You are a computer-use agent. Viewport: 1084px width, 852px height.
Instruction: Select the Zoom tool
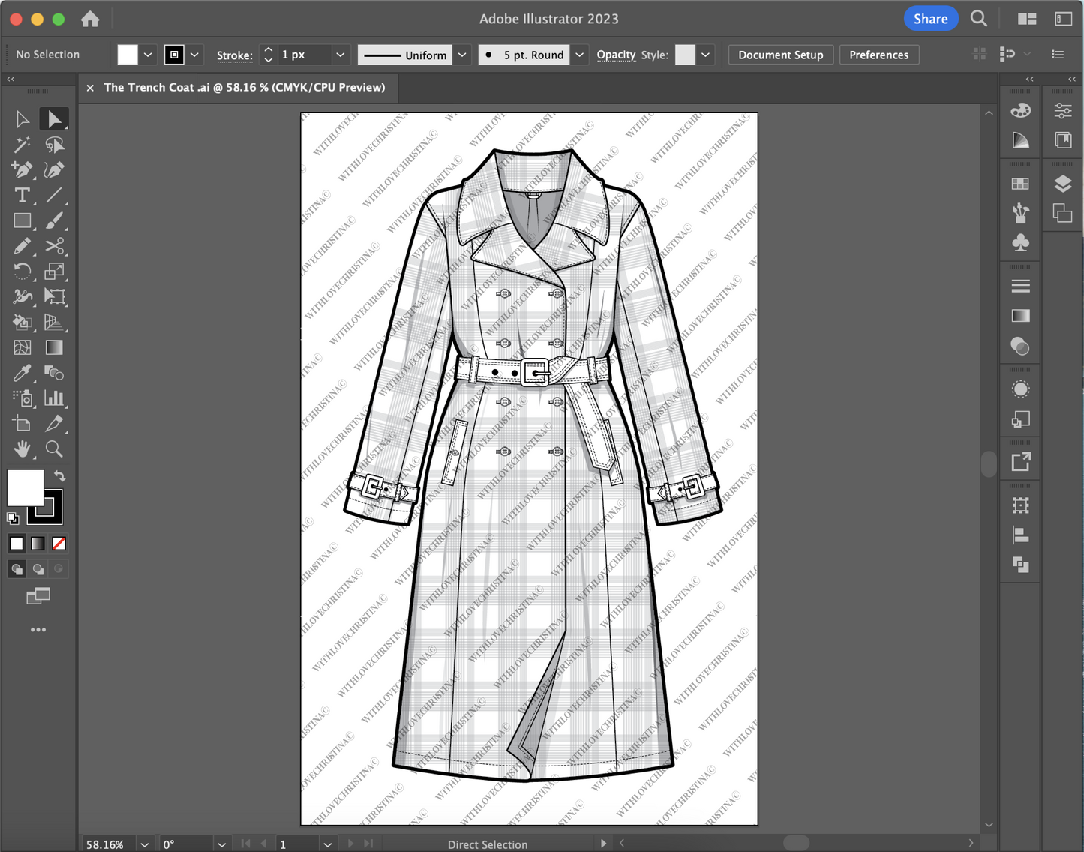pos(54,448)
